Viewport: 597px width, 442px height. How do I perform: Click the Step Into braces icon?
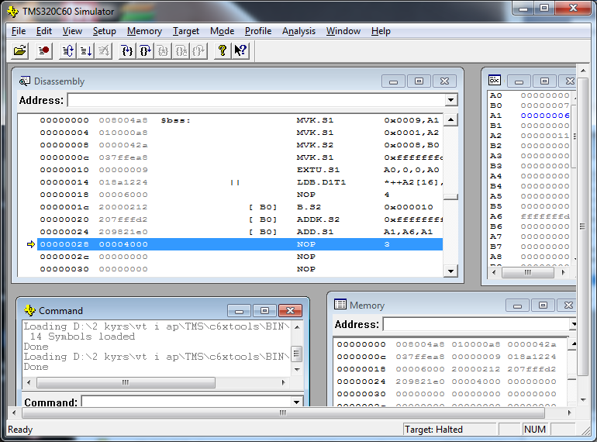127,50
